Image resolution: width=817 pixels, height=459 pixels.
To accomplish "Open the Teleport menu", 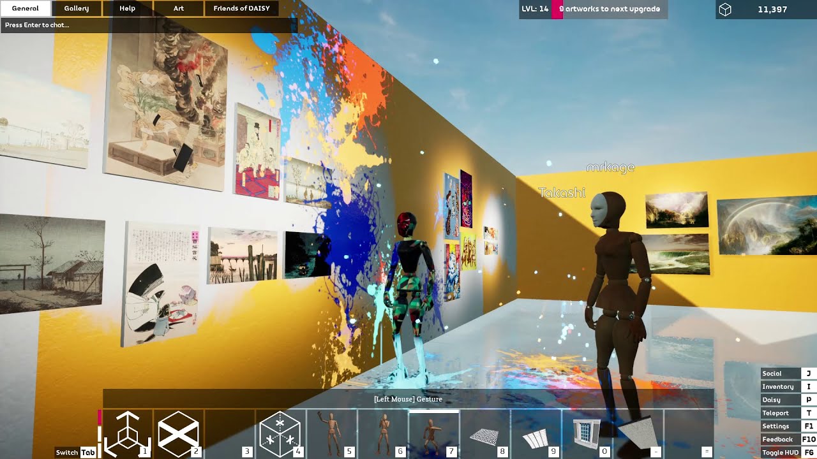I will [x=788, y=413].
